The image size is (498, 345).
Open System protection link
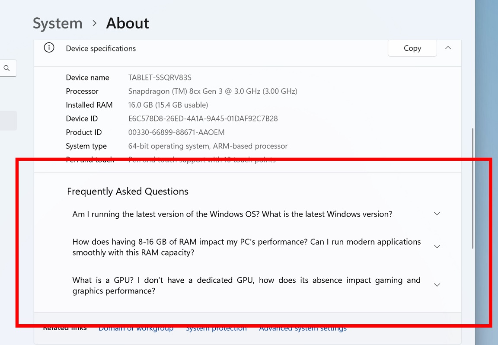tap(216, 328)
